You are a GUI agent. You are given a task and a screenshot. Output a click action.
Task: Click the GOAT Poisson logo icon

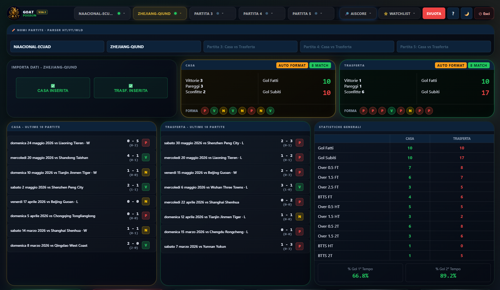click(14, 13)
